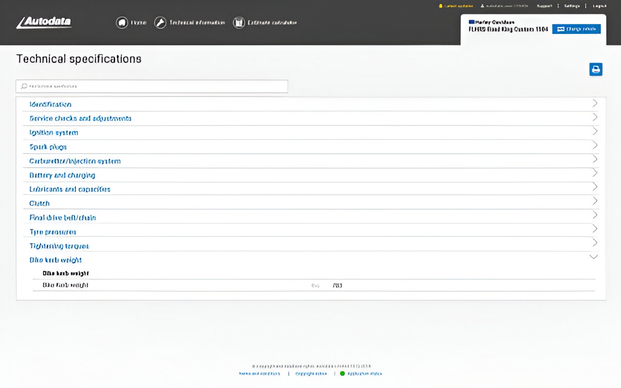Image resolution: width=621 pixels, height=388 pixels.
Task: Expand the Spark plugs section chevron
Action: click(x=594, y=145)
